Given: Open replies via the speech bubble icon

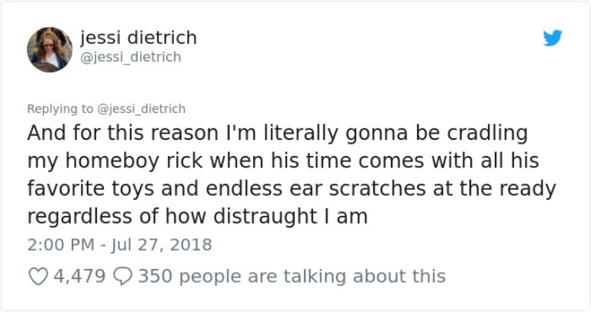Looking at the screenshot, I should tap(122, 276).
